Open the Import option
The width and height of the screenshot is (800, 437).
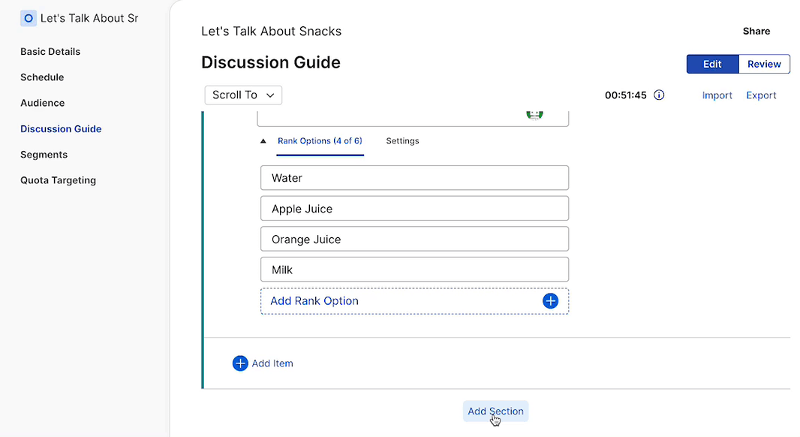717,95
